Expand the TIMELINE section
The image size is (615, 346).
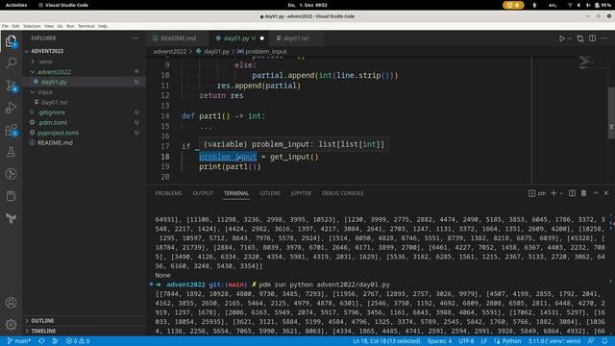(x=84, y=331)
